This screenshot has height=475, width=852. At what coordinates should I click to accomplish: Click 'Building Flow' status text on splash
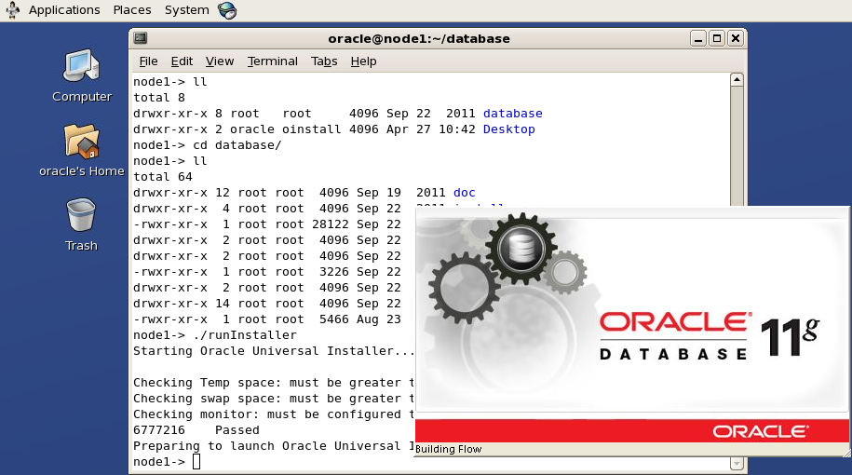click(x=448, y=449)
